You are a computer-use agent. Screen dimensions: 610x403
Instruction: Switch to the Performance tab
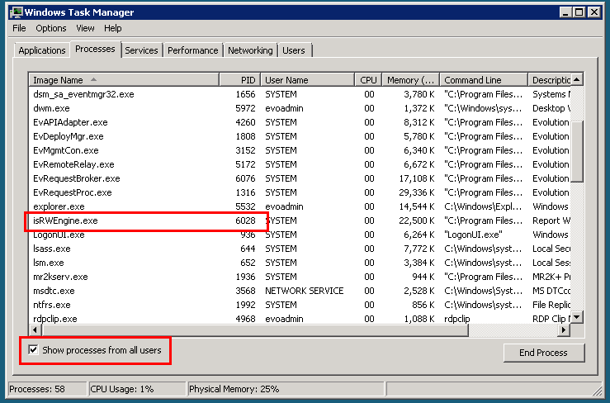[192, 50]
